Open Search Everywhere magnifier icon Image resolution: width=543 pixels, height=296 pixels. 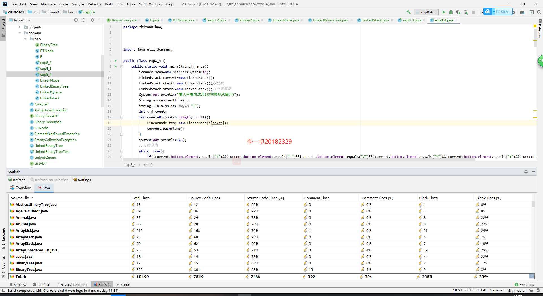[x=539, y=12]
